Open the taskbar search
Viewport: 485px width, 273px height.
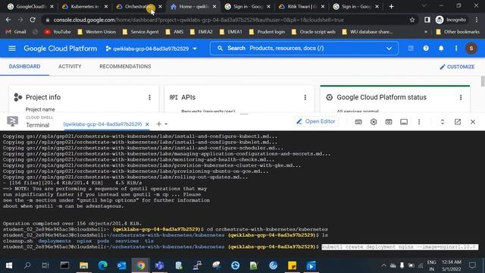[27, 265]
